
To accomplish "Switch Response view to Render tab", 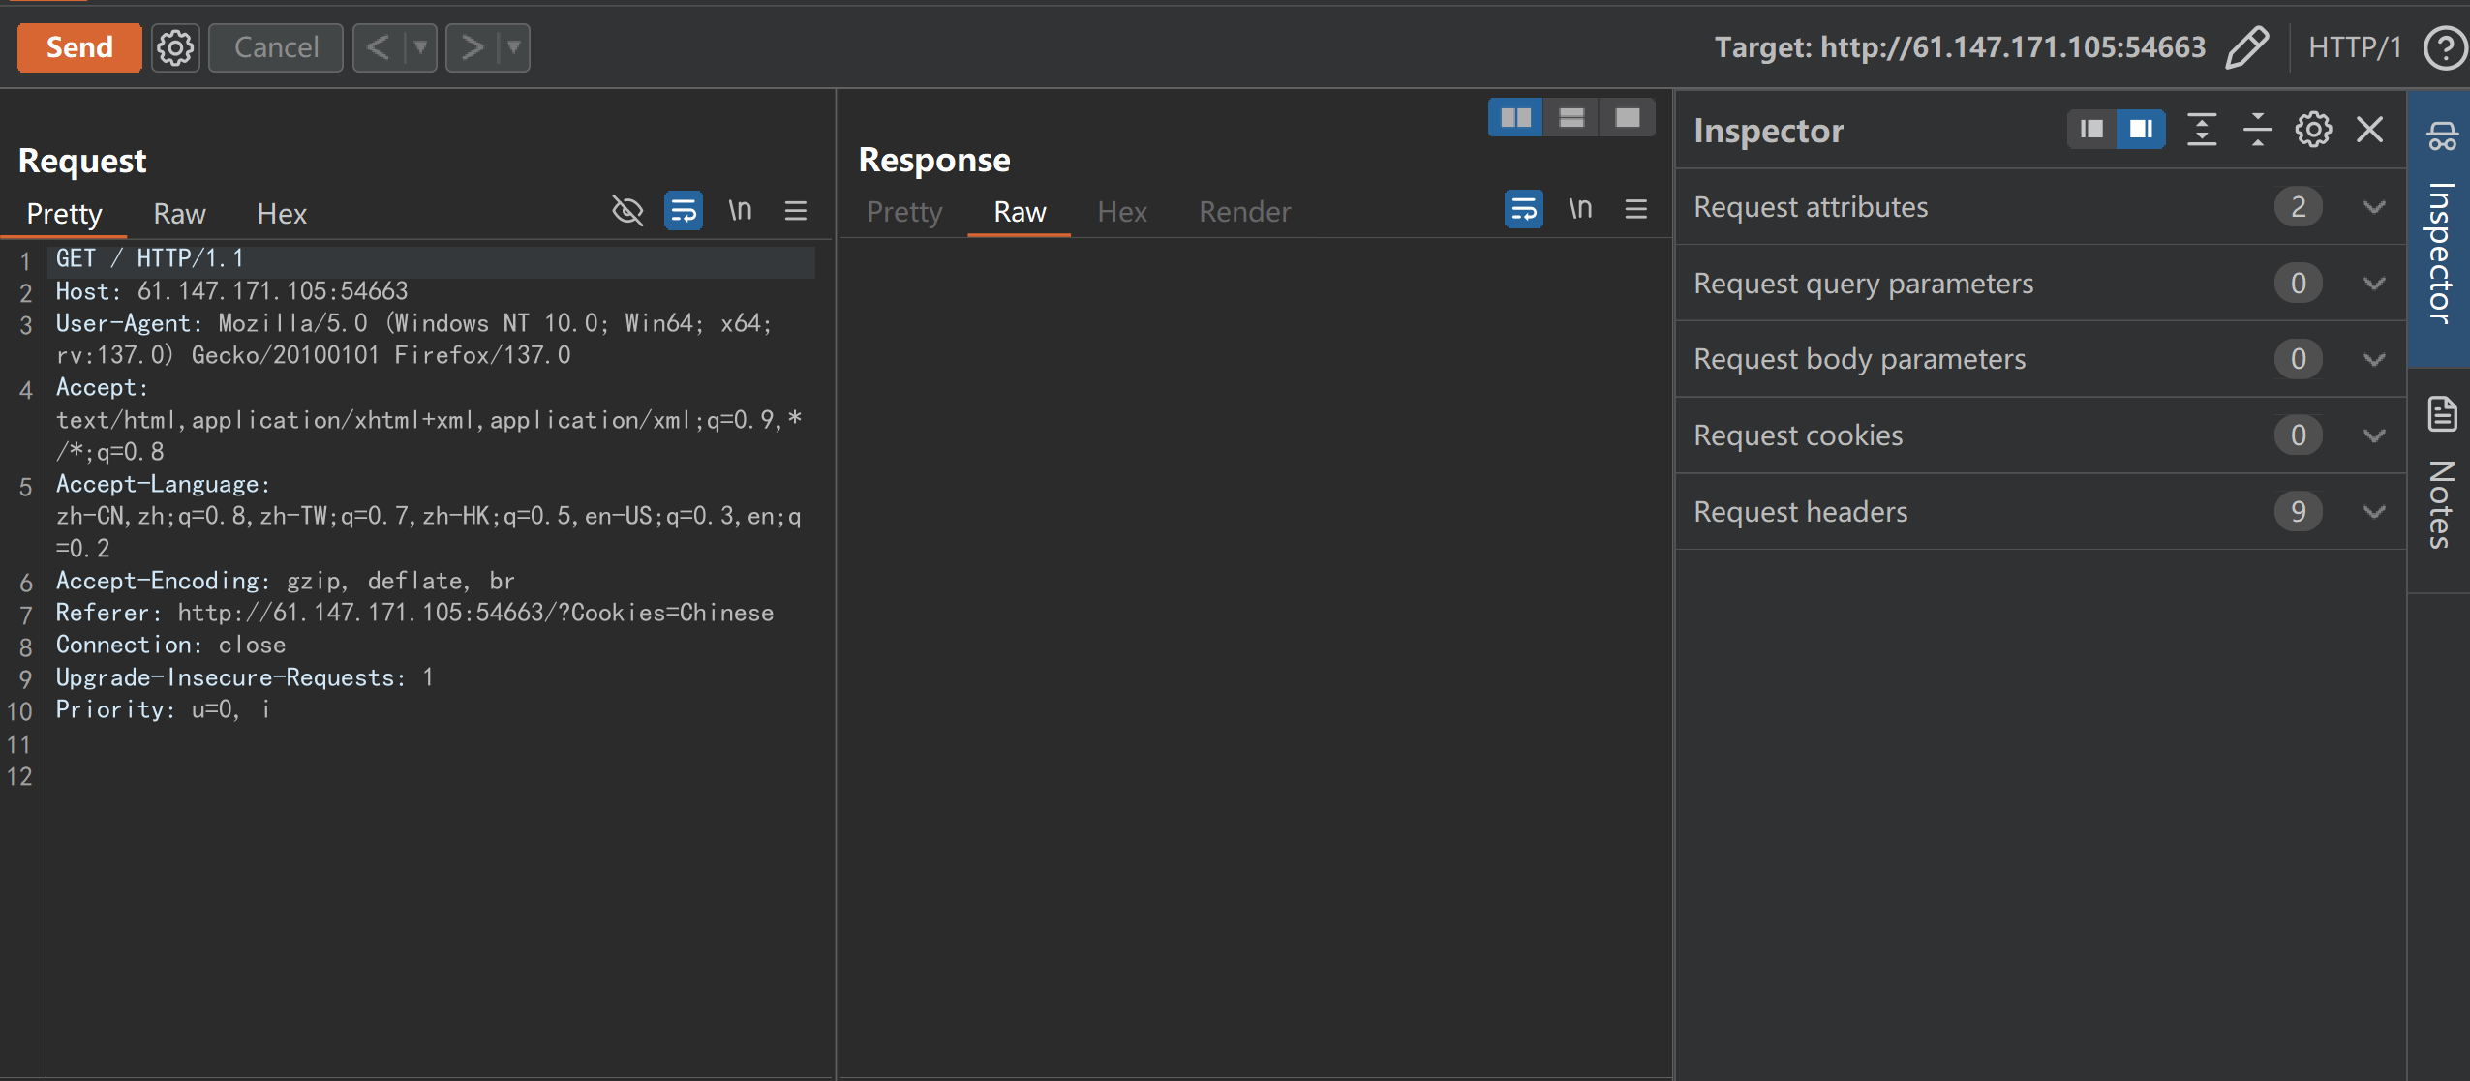I will [1244, 212].
